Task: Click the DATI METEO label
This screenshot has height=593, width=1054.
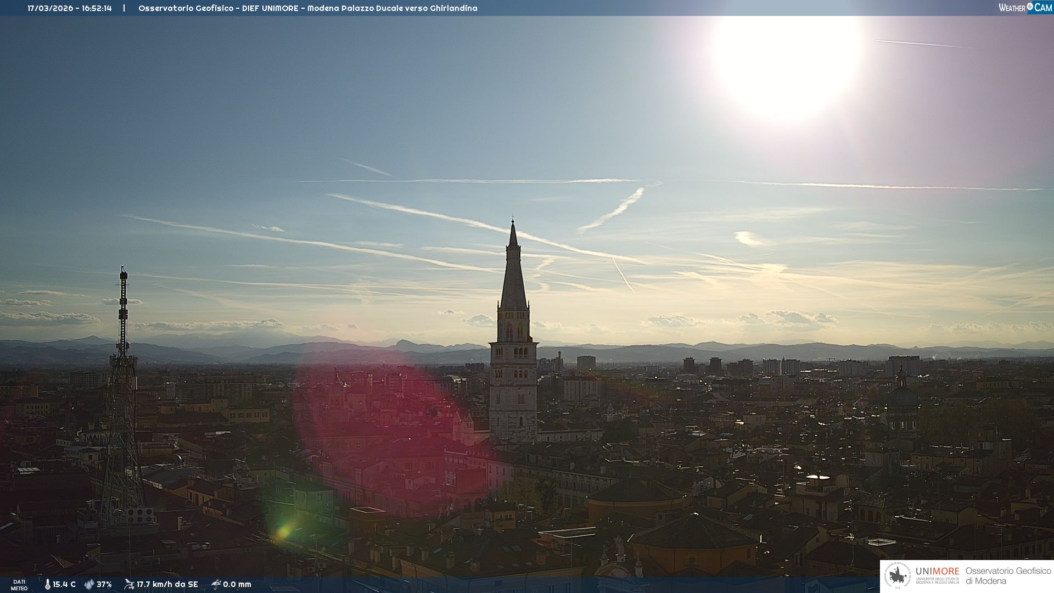Action: [19, 585]
